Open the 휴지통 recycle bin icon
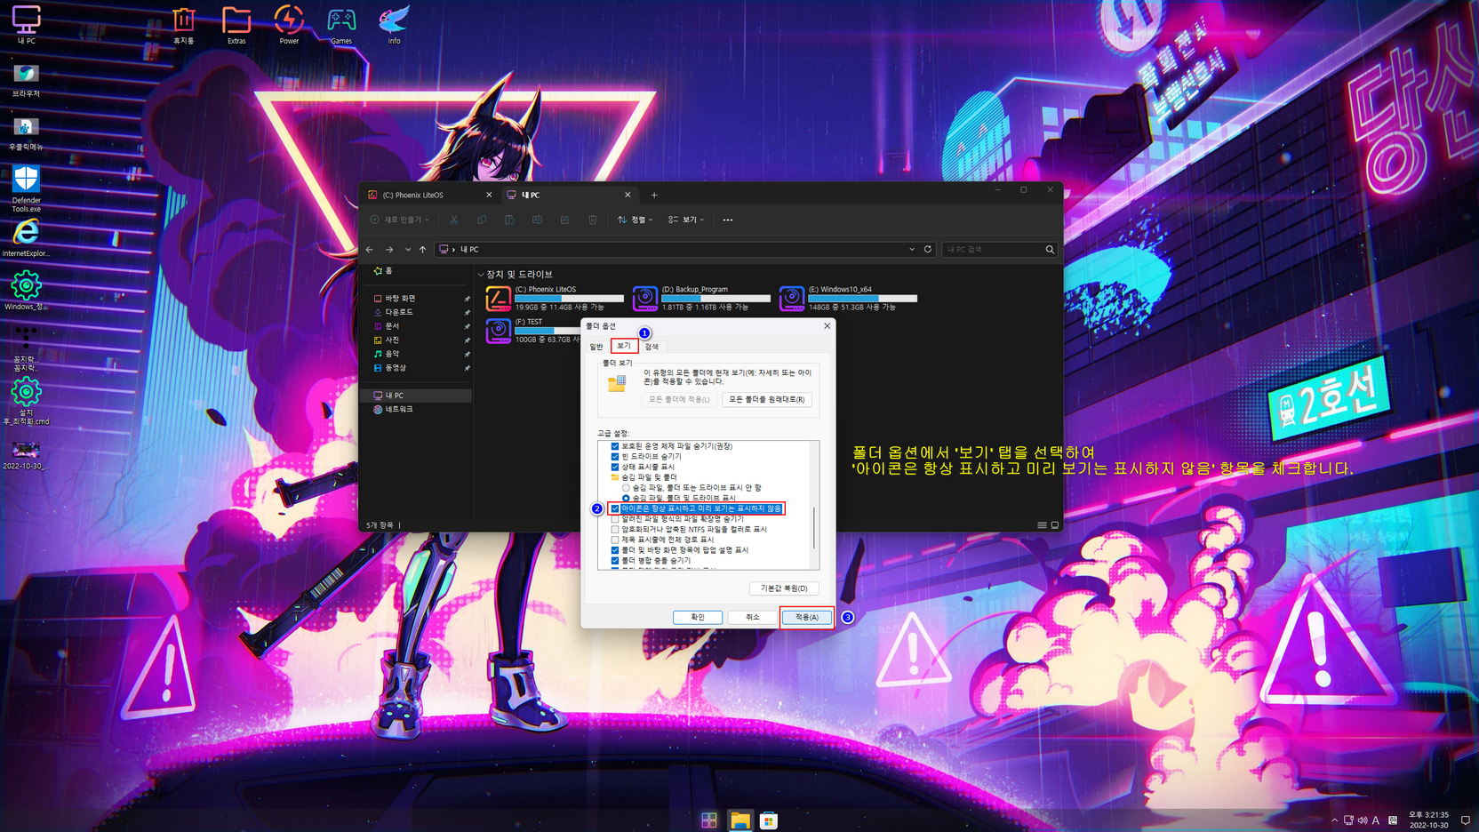Image resolution: width=1479 pixels, height=832 pixels. 184,24
